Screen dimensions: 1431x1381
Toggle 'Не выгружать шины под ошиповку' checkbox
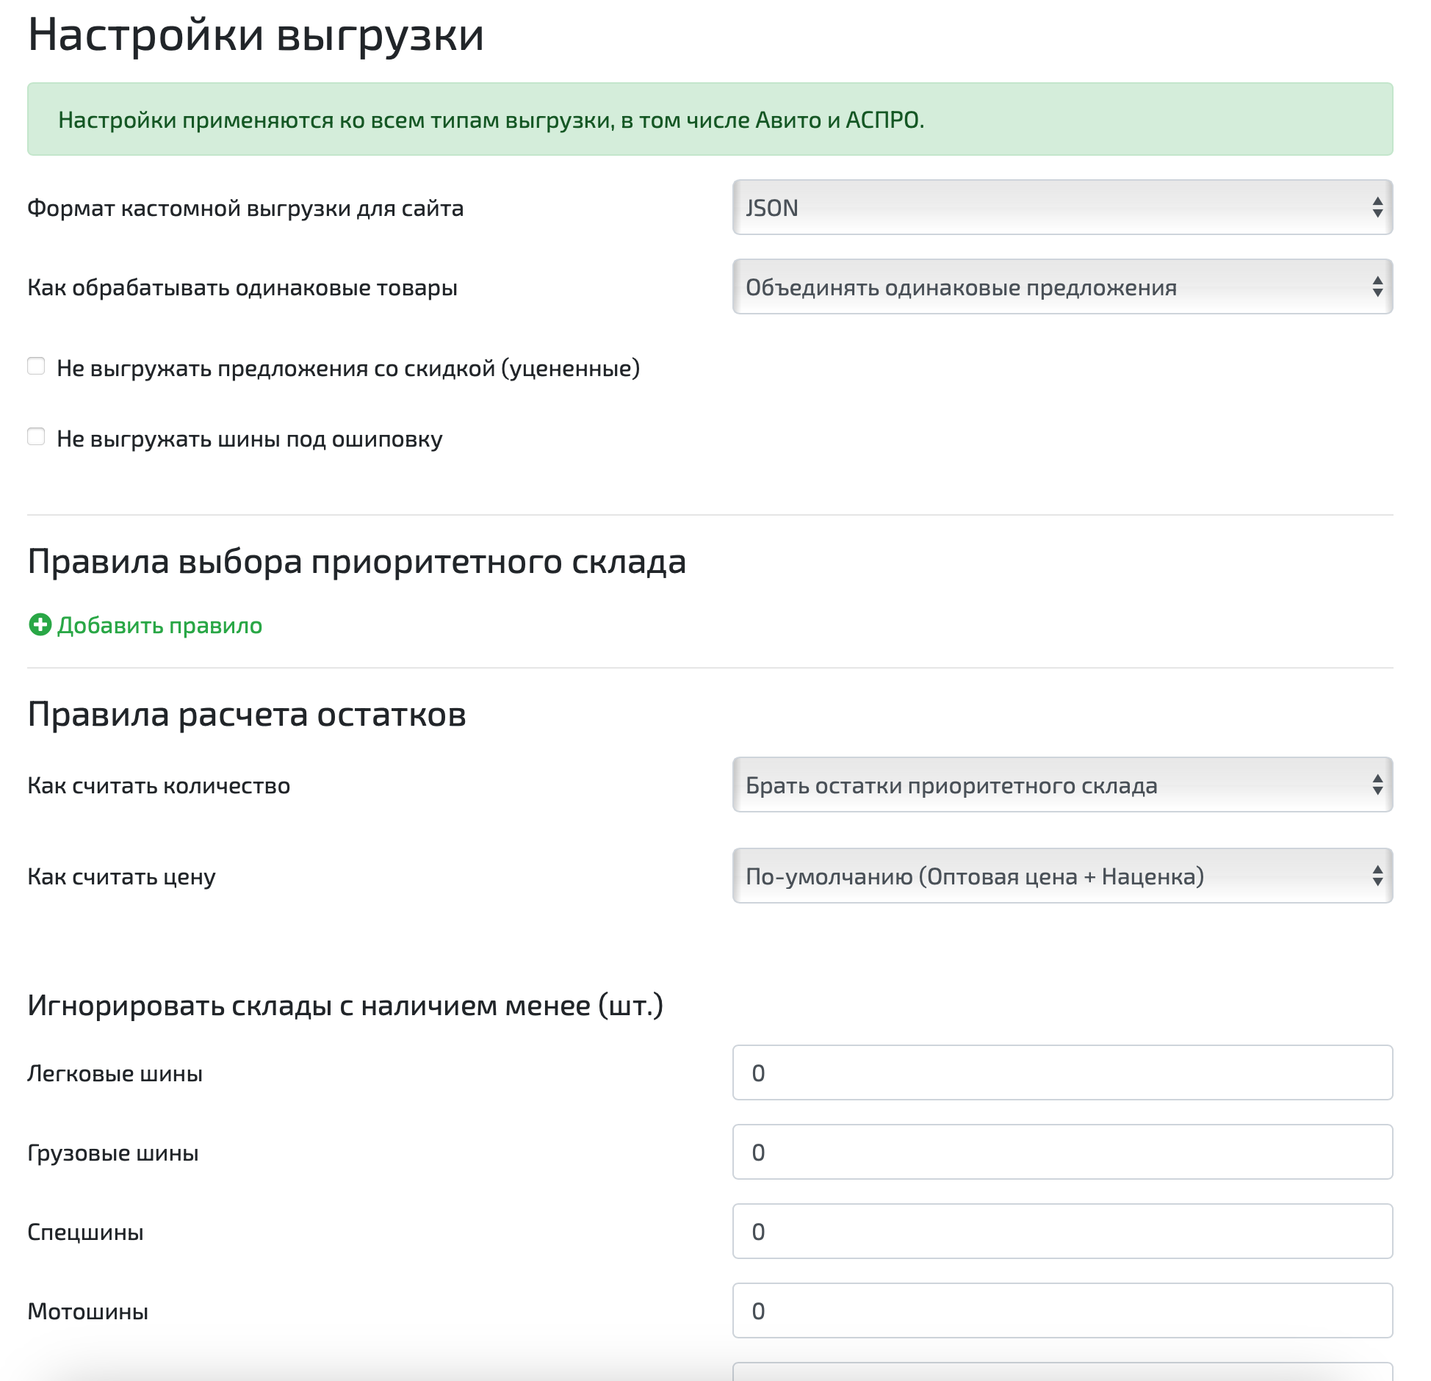pyautogui.click(x=36, y=436)
